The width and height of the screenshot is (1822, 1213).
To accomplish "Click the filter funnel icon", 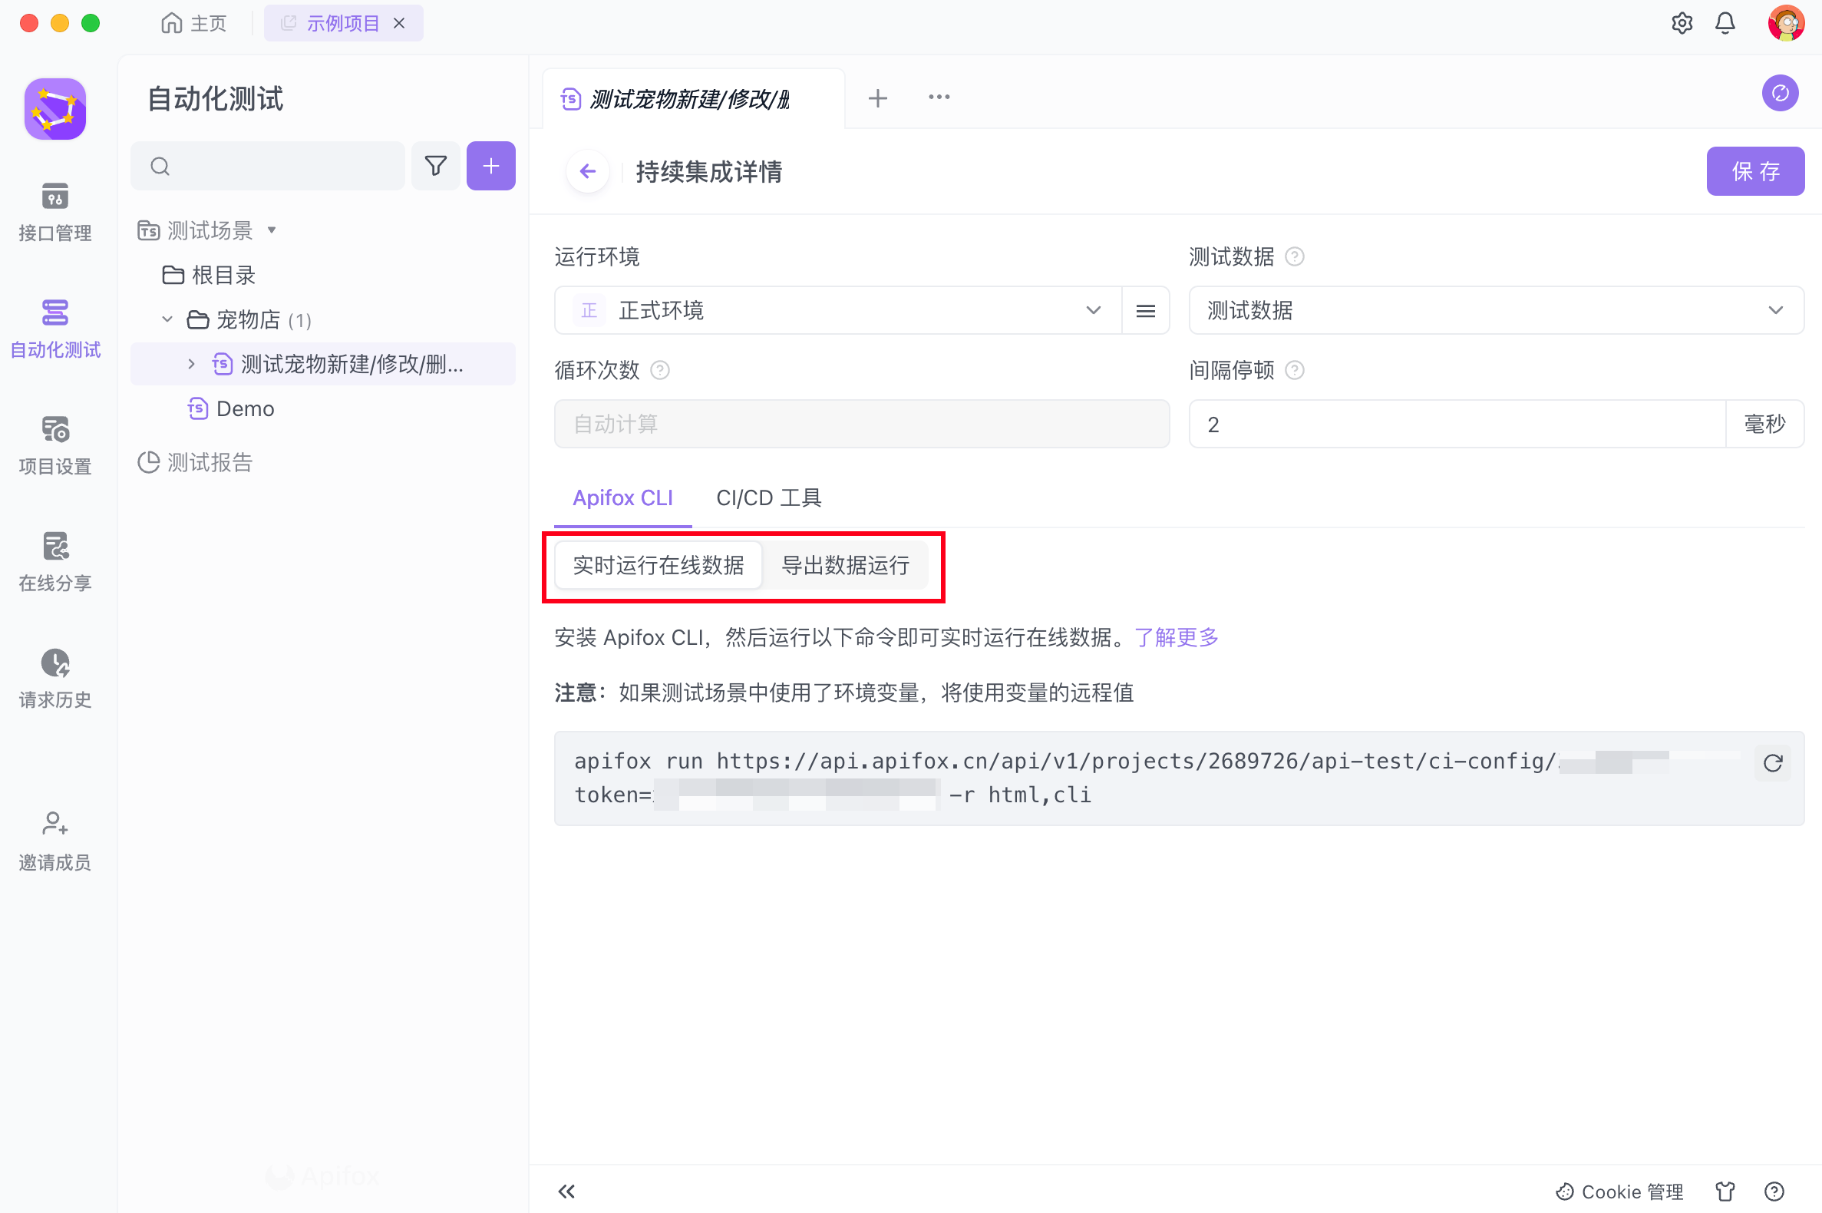I will click(435, 166).
